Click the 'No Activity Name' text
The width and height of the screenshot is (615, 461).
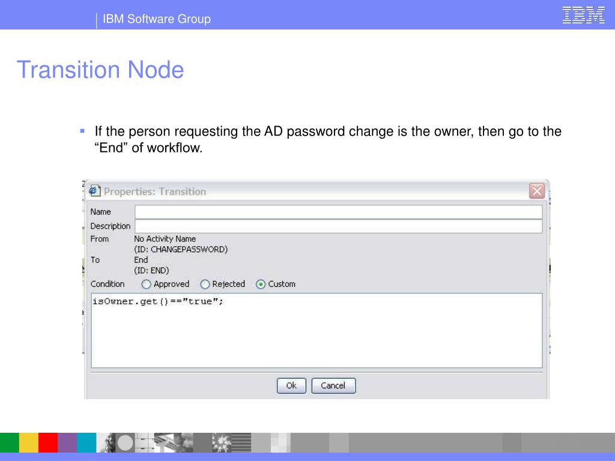click(165, 239)
